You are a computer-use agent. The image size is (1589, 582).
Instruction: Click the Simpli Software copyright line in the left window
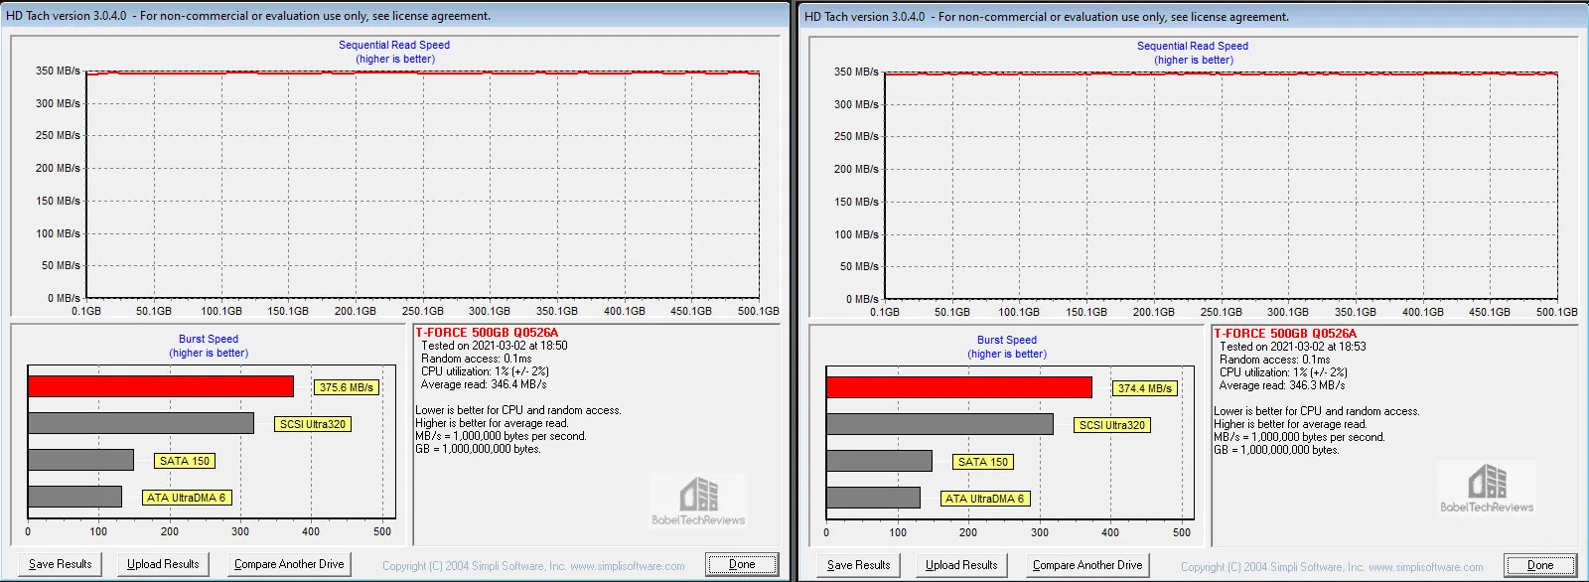pyautogui.click(x=533, y=566)
